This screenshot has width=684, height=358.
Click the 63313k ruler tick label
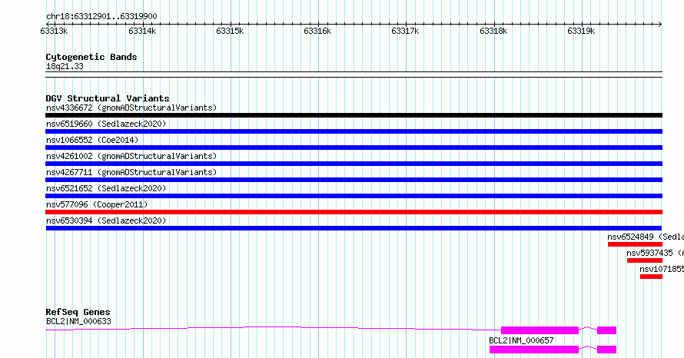pos(54,31)
